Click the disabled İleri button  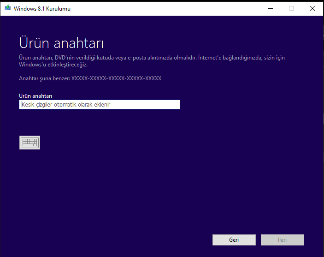click(x=282, y=240)
